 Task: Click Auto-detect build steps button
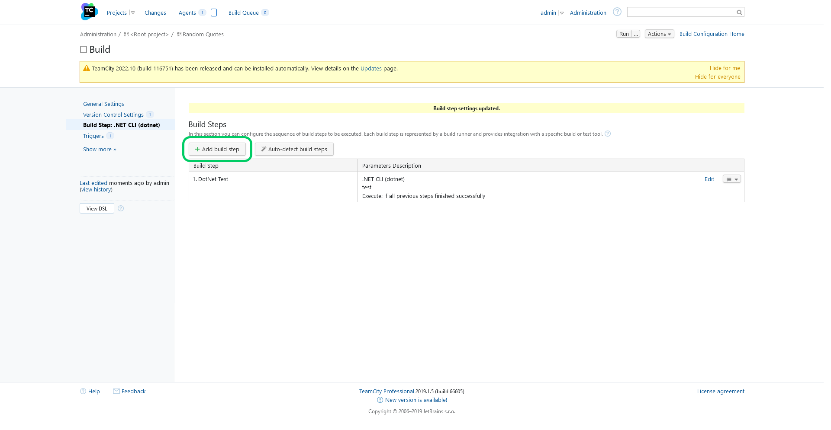tap(294, 149)
